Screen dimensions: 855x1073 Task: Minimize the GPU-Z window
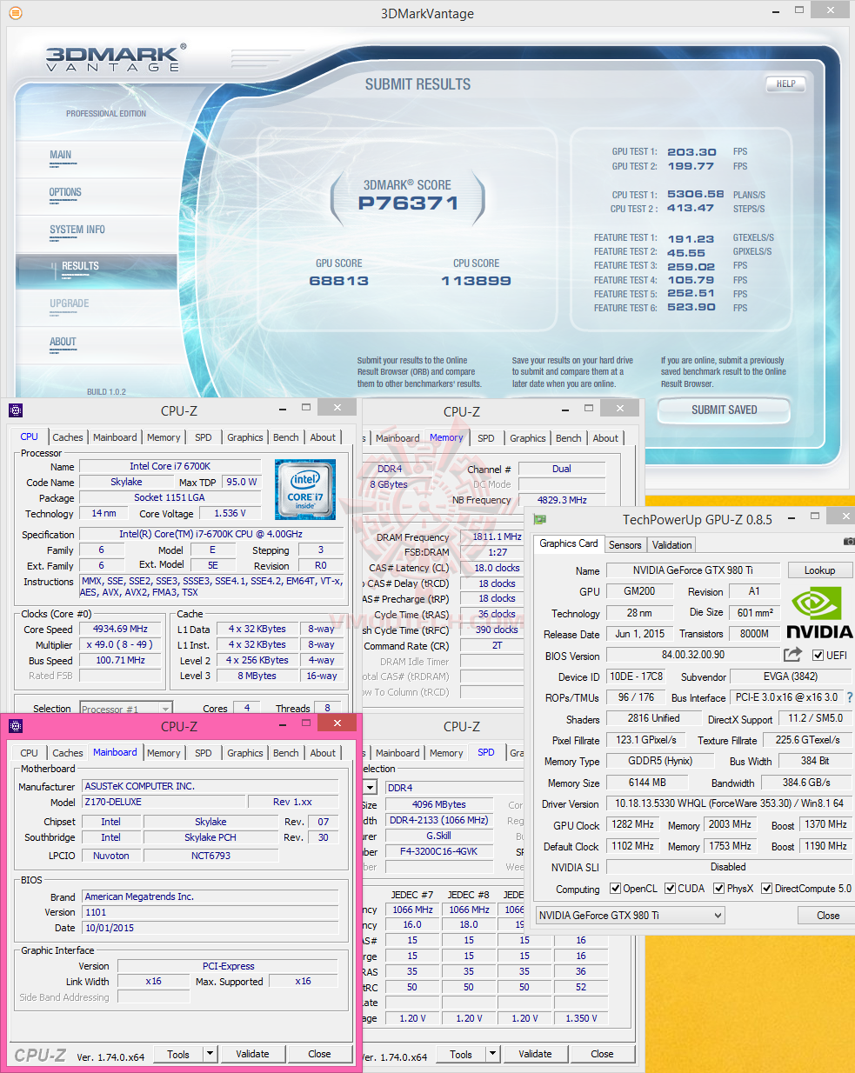click(x=791, y=517)
